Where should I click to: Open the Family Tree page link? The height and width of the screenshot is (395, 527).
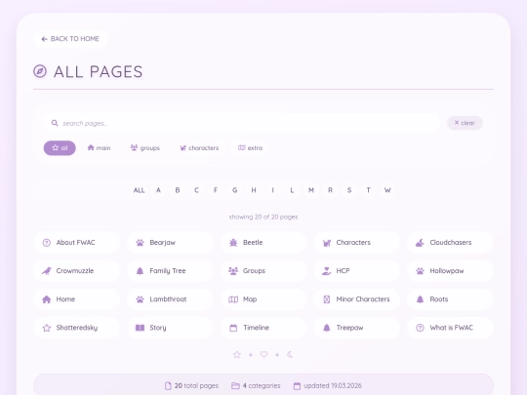point(170,271)
